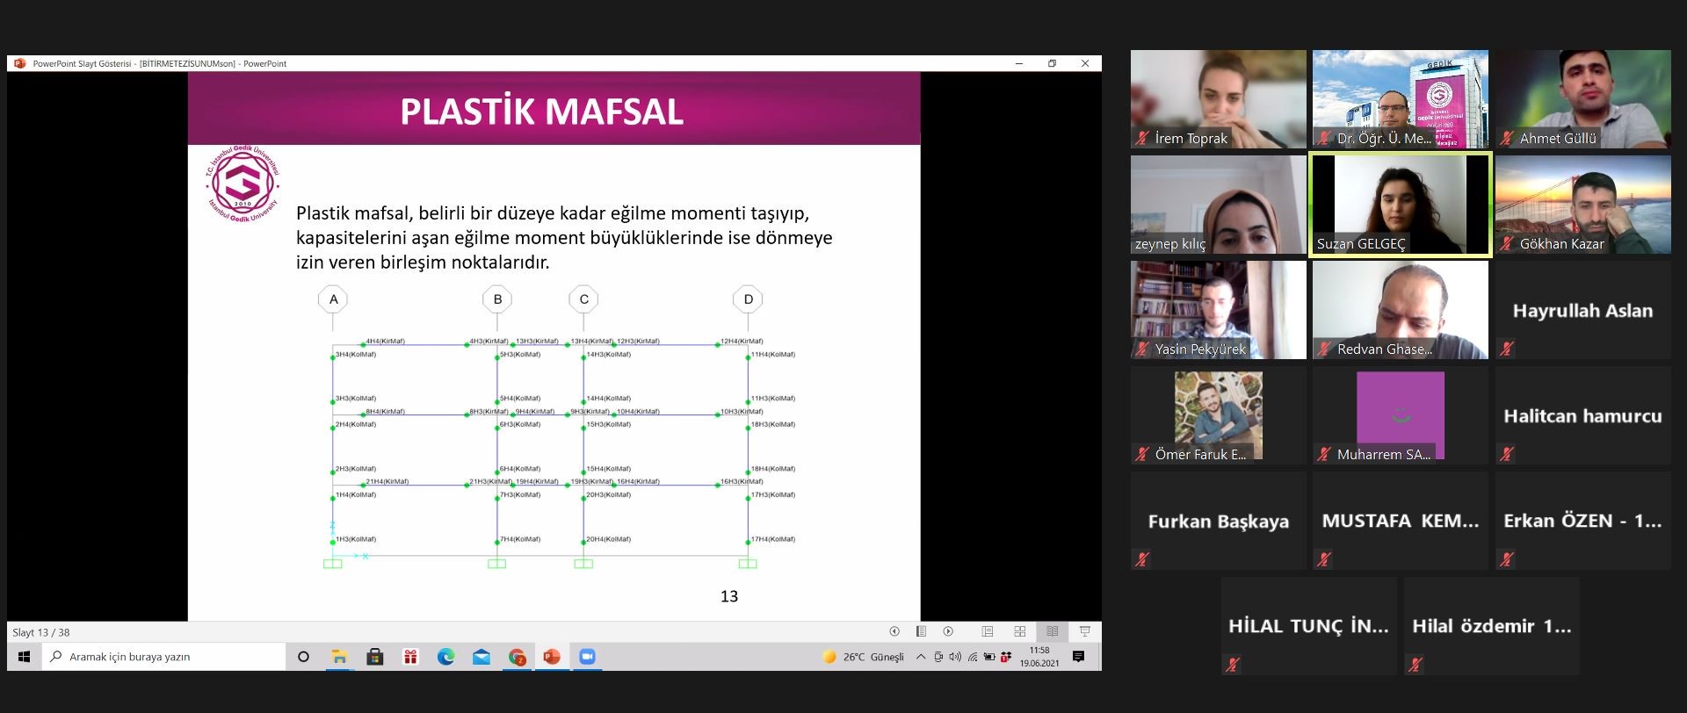The width and height of the screenshot is (1687, 713).
Task: Open the notification center icon
Action: [1079, 657]
